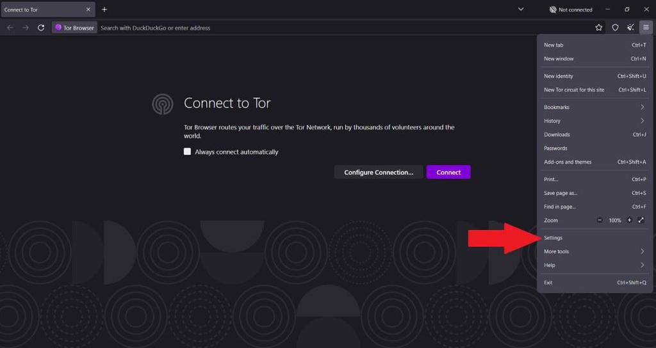Select New tab menu entry

[x=594, y=45]
